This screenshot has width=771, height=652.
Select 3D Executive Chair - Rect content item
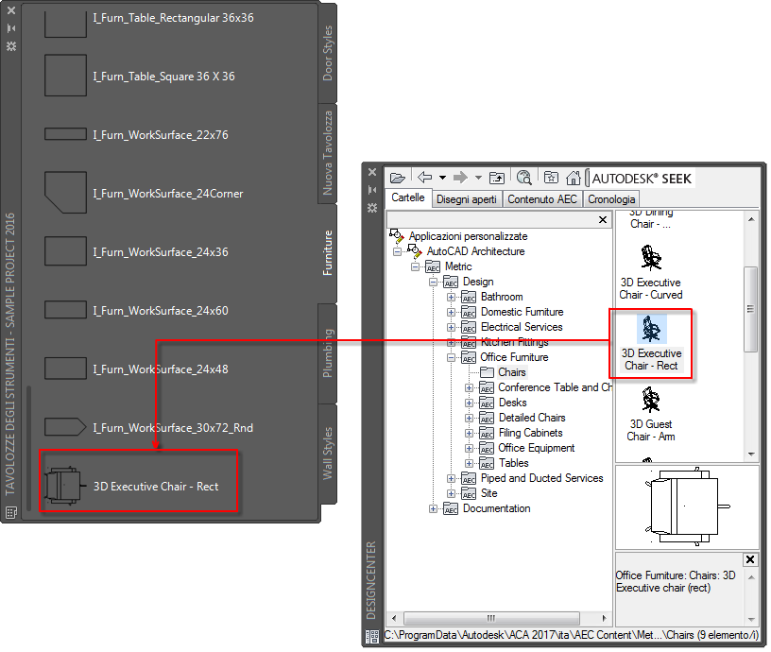click(x=651, y=343)
